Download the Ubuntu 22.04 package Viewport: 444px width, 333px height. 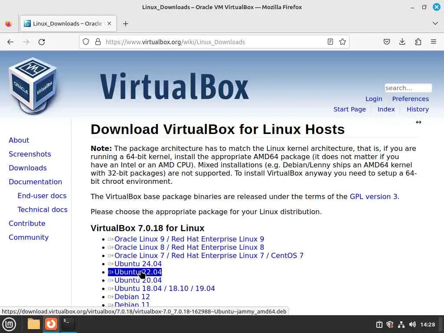[x=135, y=272]
